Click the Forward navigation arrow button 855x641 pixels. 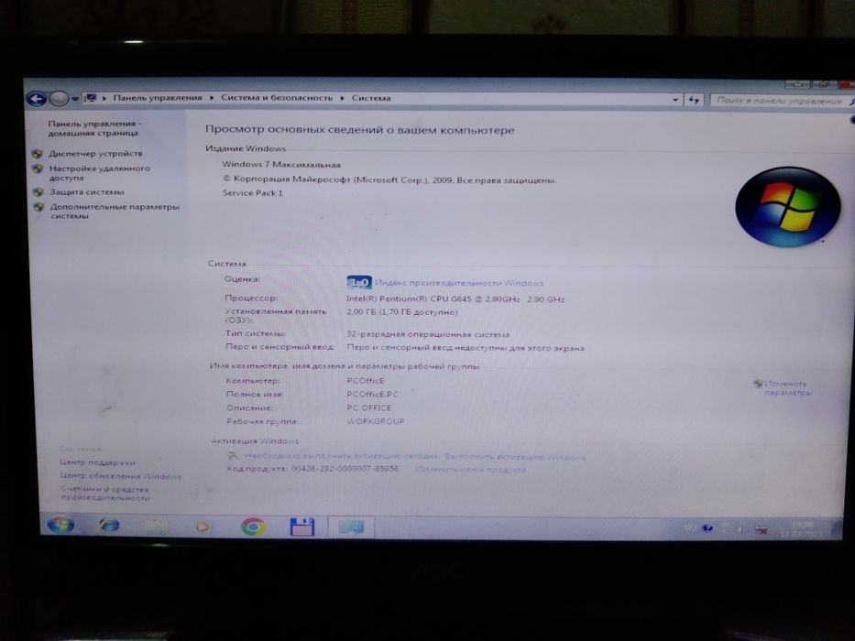59,99
